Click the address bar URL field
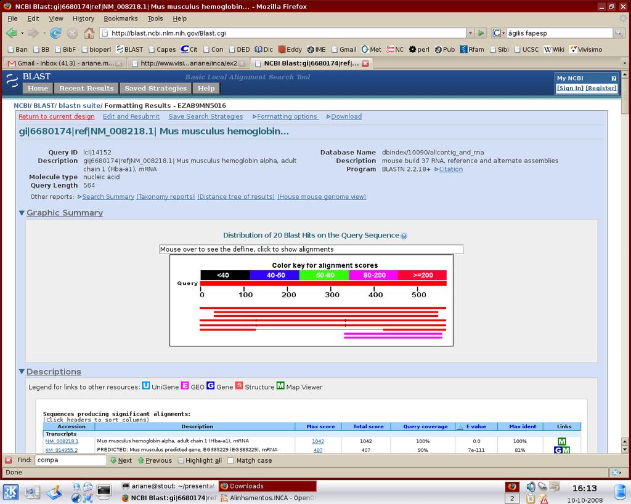 (x=283, y=33)
